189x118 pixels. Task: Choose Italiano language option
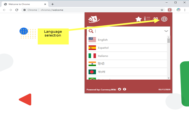(127, 56)
